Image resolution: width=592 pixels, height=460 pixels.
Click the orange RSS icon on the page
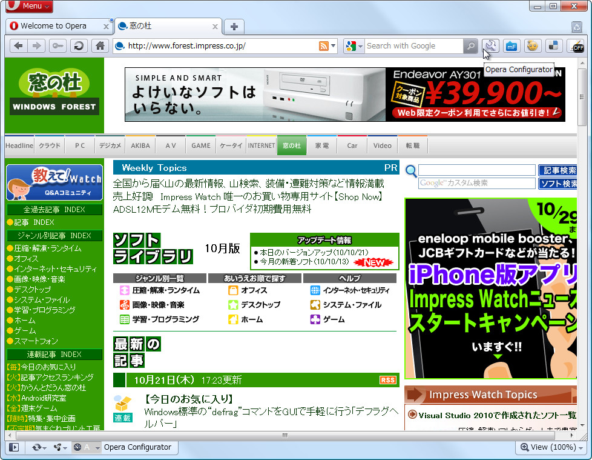(387, 380)
